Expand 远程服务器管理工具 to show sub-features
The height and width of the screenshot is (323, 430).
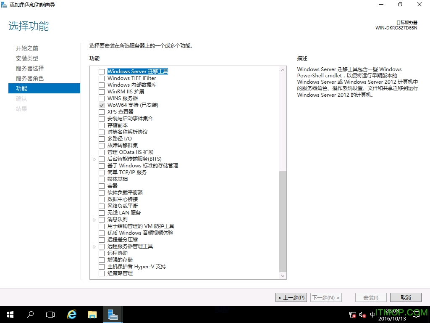pyautogui.click(x=94, y=246)
